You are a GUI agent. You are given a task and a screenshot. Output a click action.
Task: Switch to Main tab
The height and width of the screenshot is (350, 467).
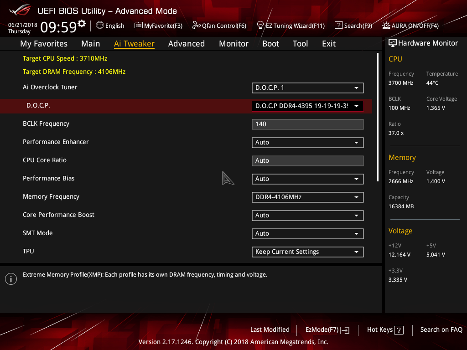tap(91, 44)
